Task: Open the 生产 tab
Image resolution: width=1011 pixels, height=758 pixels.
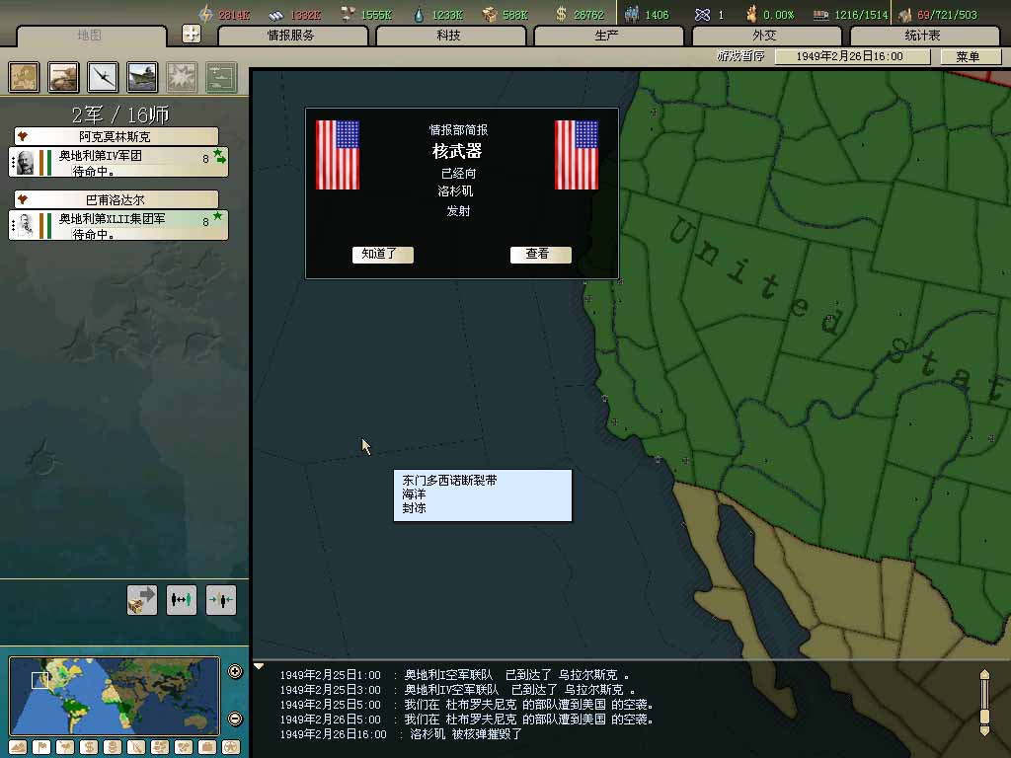Action: [x=608, y=36]
